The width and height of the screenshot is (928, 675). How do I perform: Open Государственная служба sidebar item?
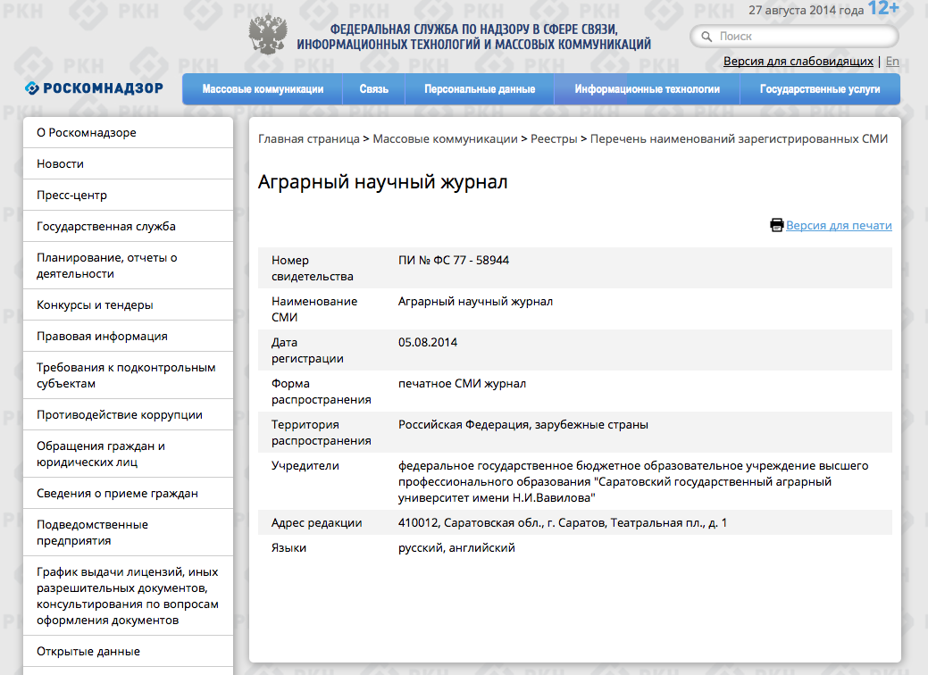coord(128,227)
